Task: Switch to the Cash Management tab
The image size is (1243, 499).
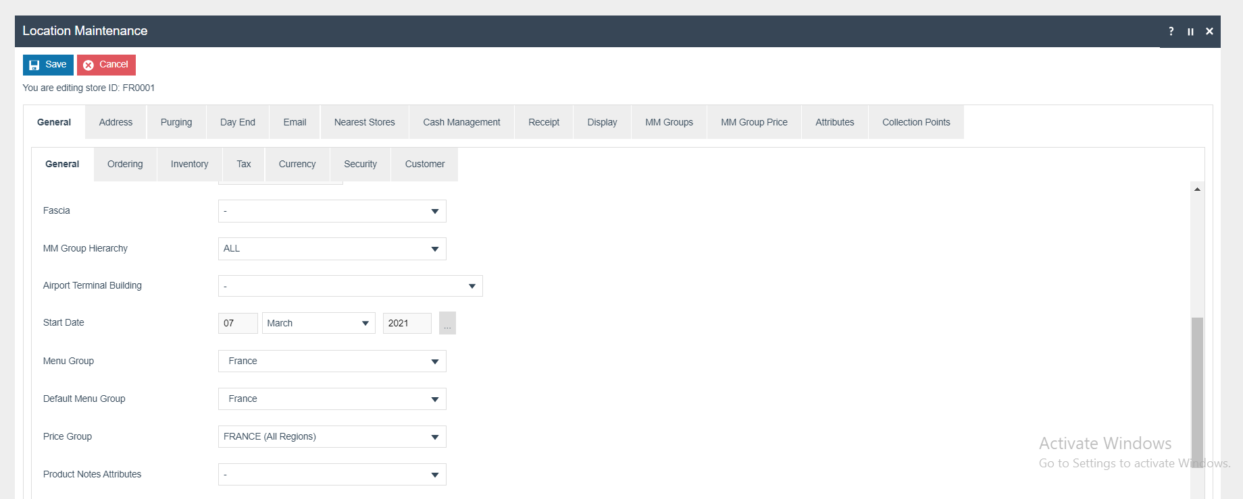Action: [461, 122]
